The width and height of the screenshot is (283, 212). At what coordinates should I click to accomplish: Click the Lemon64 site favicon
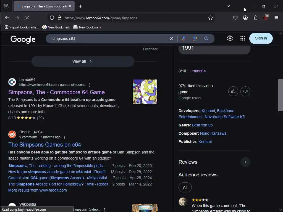(x=12, y=82)
